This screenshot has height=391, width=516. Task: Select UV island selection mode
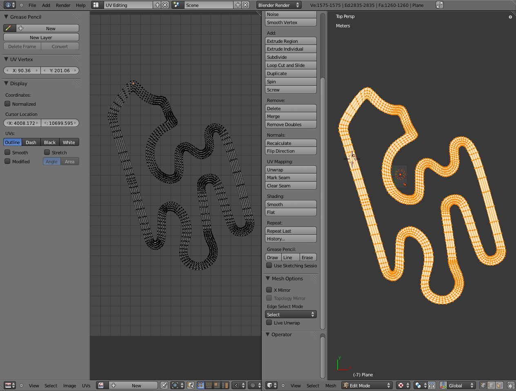[x=225, y=385]
